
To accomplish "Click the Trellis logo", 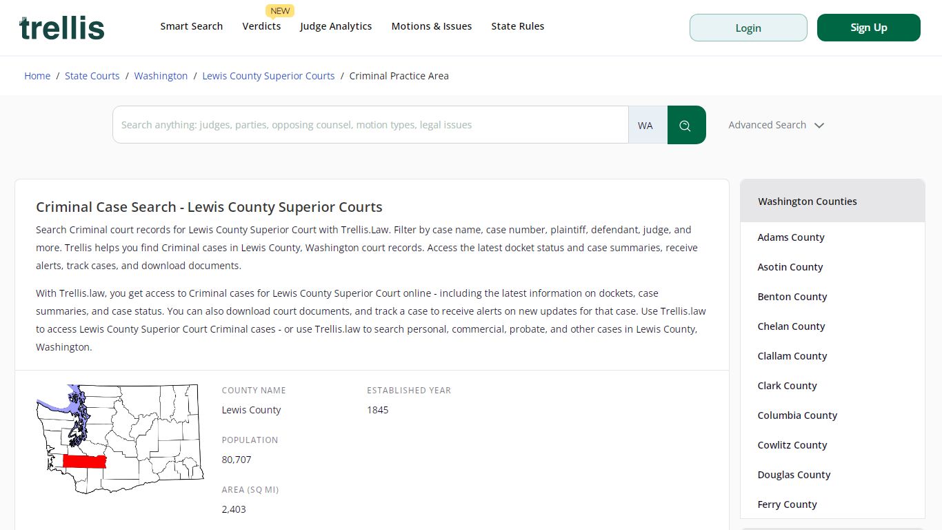I will [62, 28].
